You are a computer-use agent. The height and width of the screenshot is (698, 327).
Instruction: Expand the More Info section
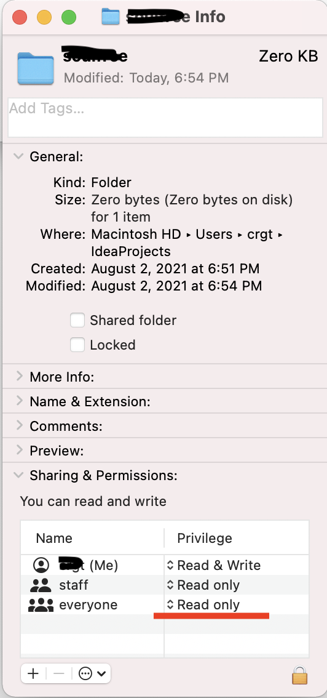(x=19, y=377)
